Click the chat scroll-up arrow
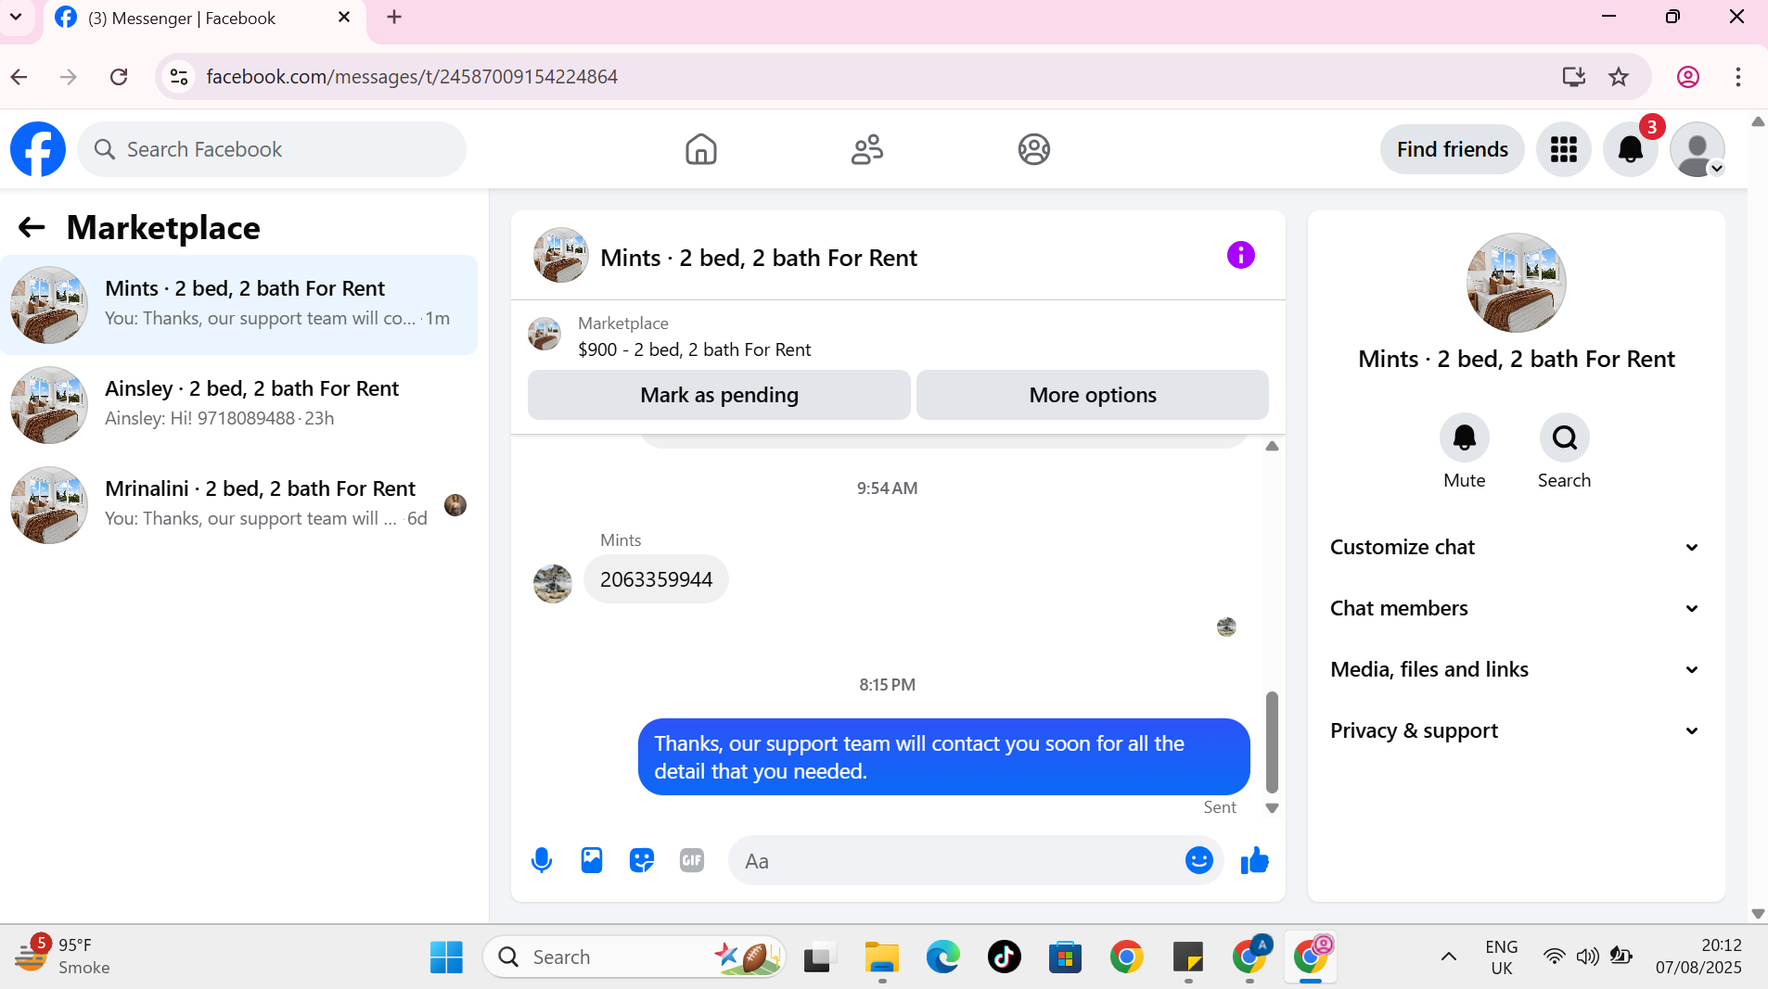 [x=1272, y=447]
